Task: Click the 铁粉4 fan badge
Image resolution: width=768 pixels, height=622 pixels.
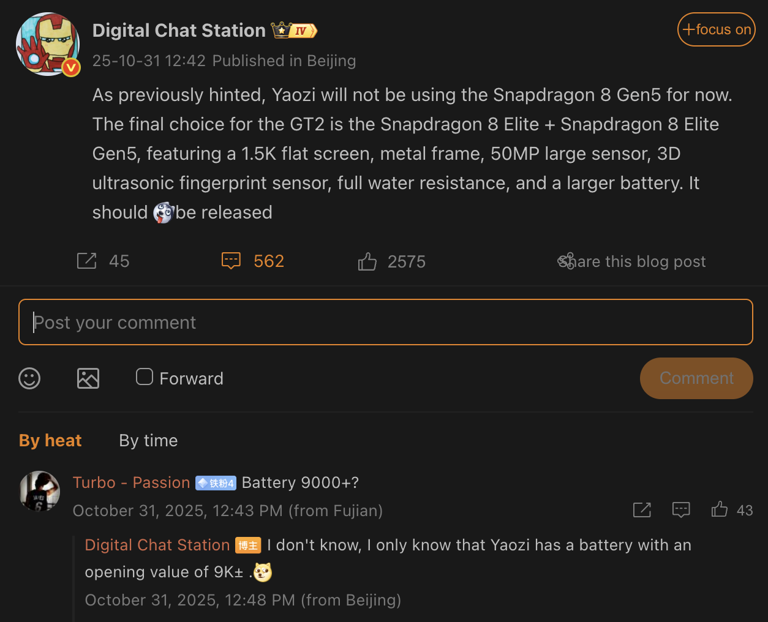Action: (x=217, y=483)
